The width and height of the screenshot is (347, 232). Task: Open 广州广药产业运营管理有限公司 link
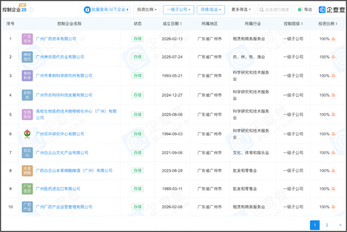(64, 207)
